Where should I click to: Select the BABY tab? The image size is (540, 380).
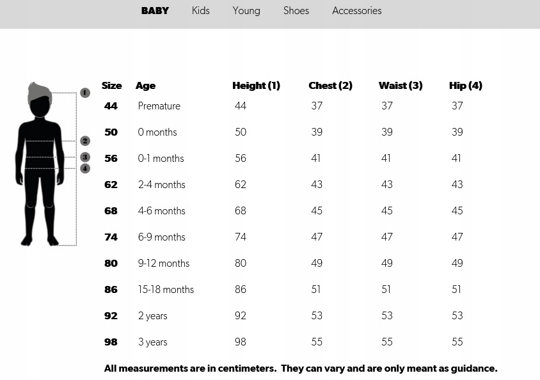click(155, 11)
